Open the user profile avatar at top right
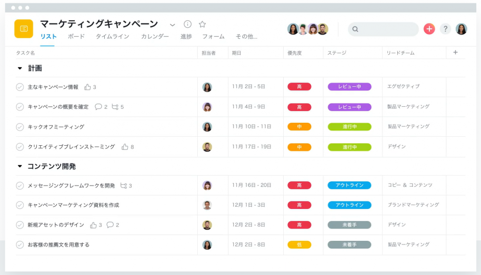481x275 pixels. click(461, 29)
